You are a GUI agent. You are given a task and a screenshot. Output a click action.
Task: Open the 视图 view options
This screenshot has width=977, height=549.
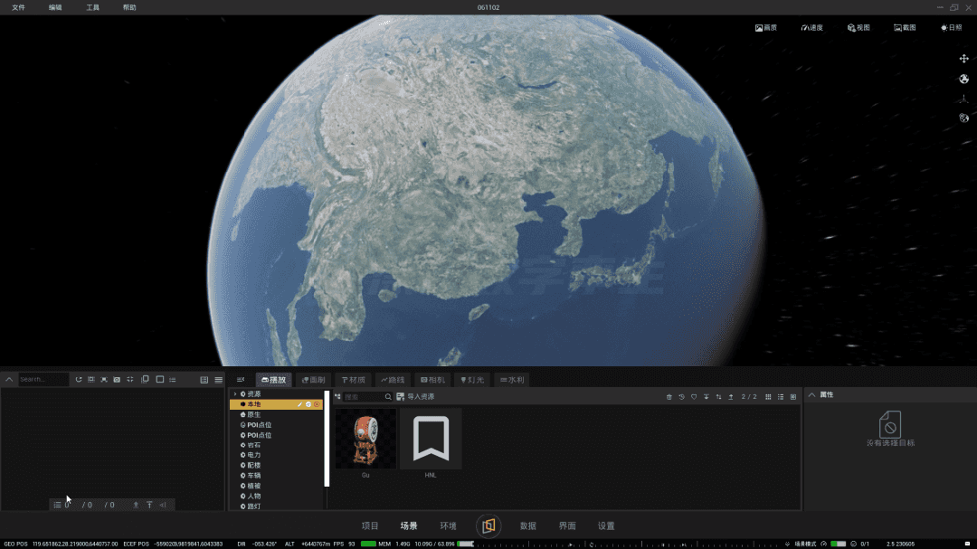point(858,27)
